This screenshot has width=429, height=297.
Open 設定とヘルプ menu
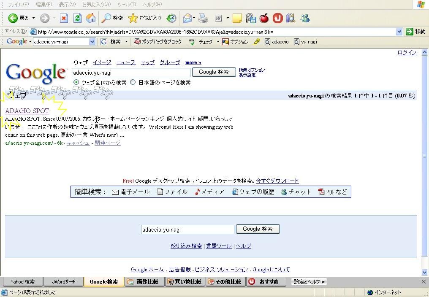pos(309,281)
